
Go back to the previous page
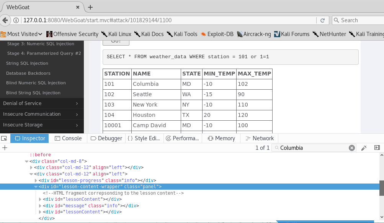tap(5, 20)
